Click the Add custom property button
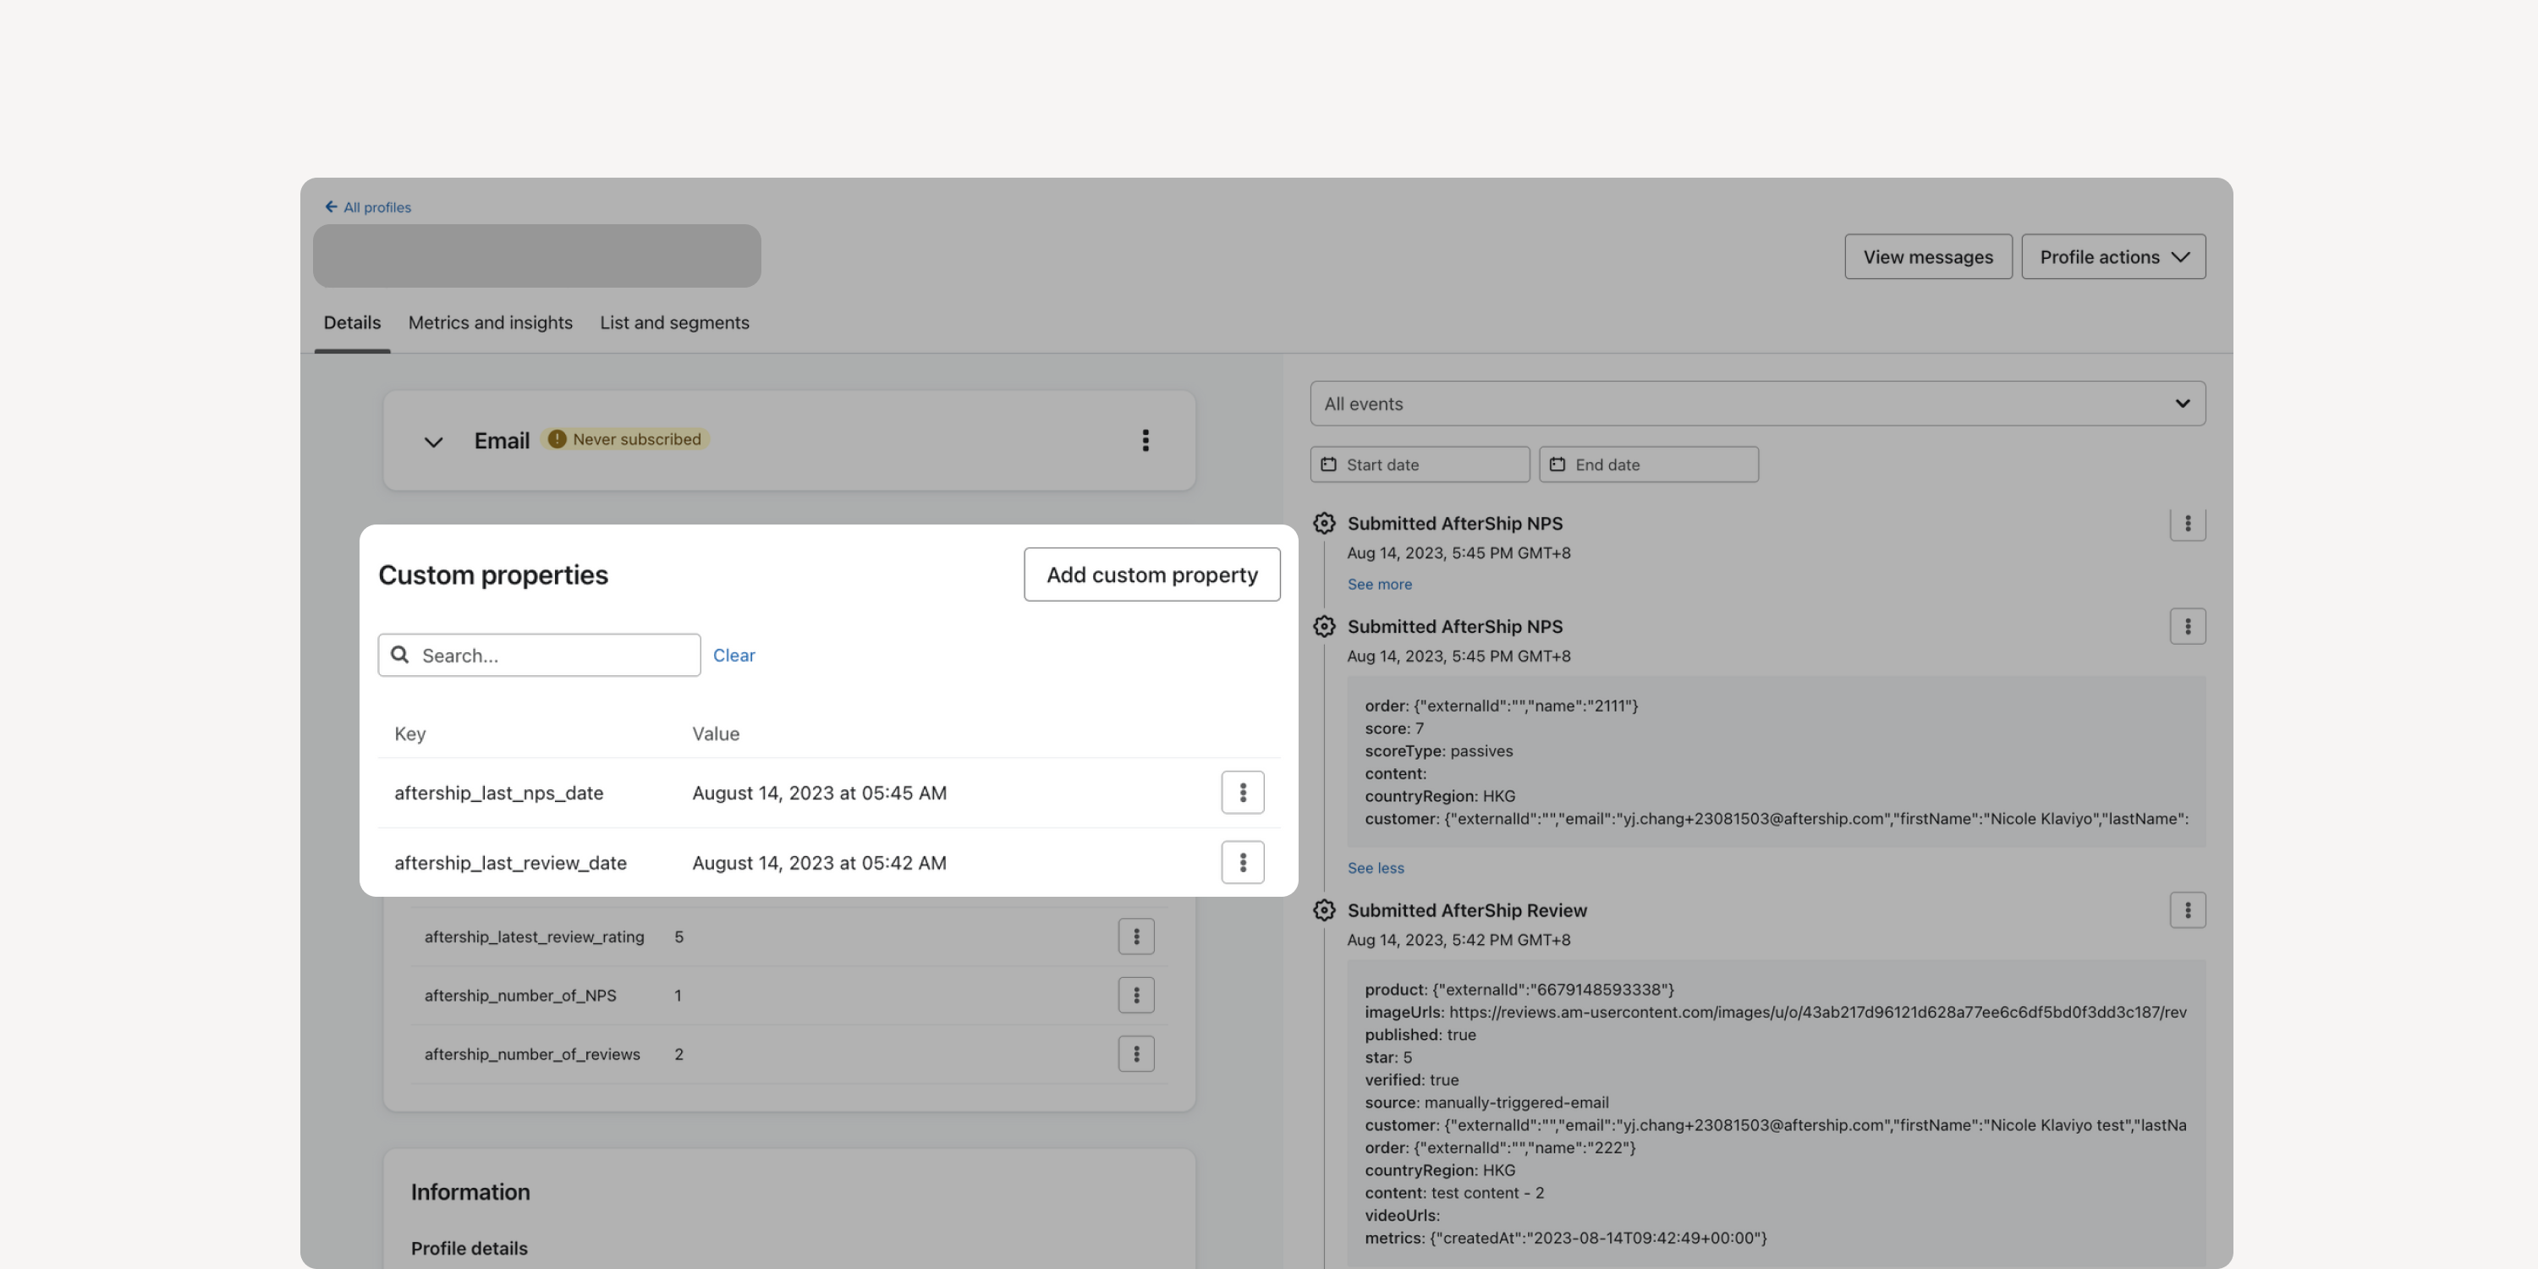Viewport: 2538px width, 1269px height. [x=1151, y=574]
